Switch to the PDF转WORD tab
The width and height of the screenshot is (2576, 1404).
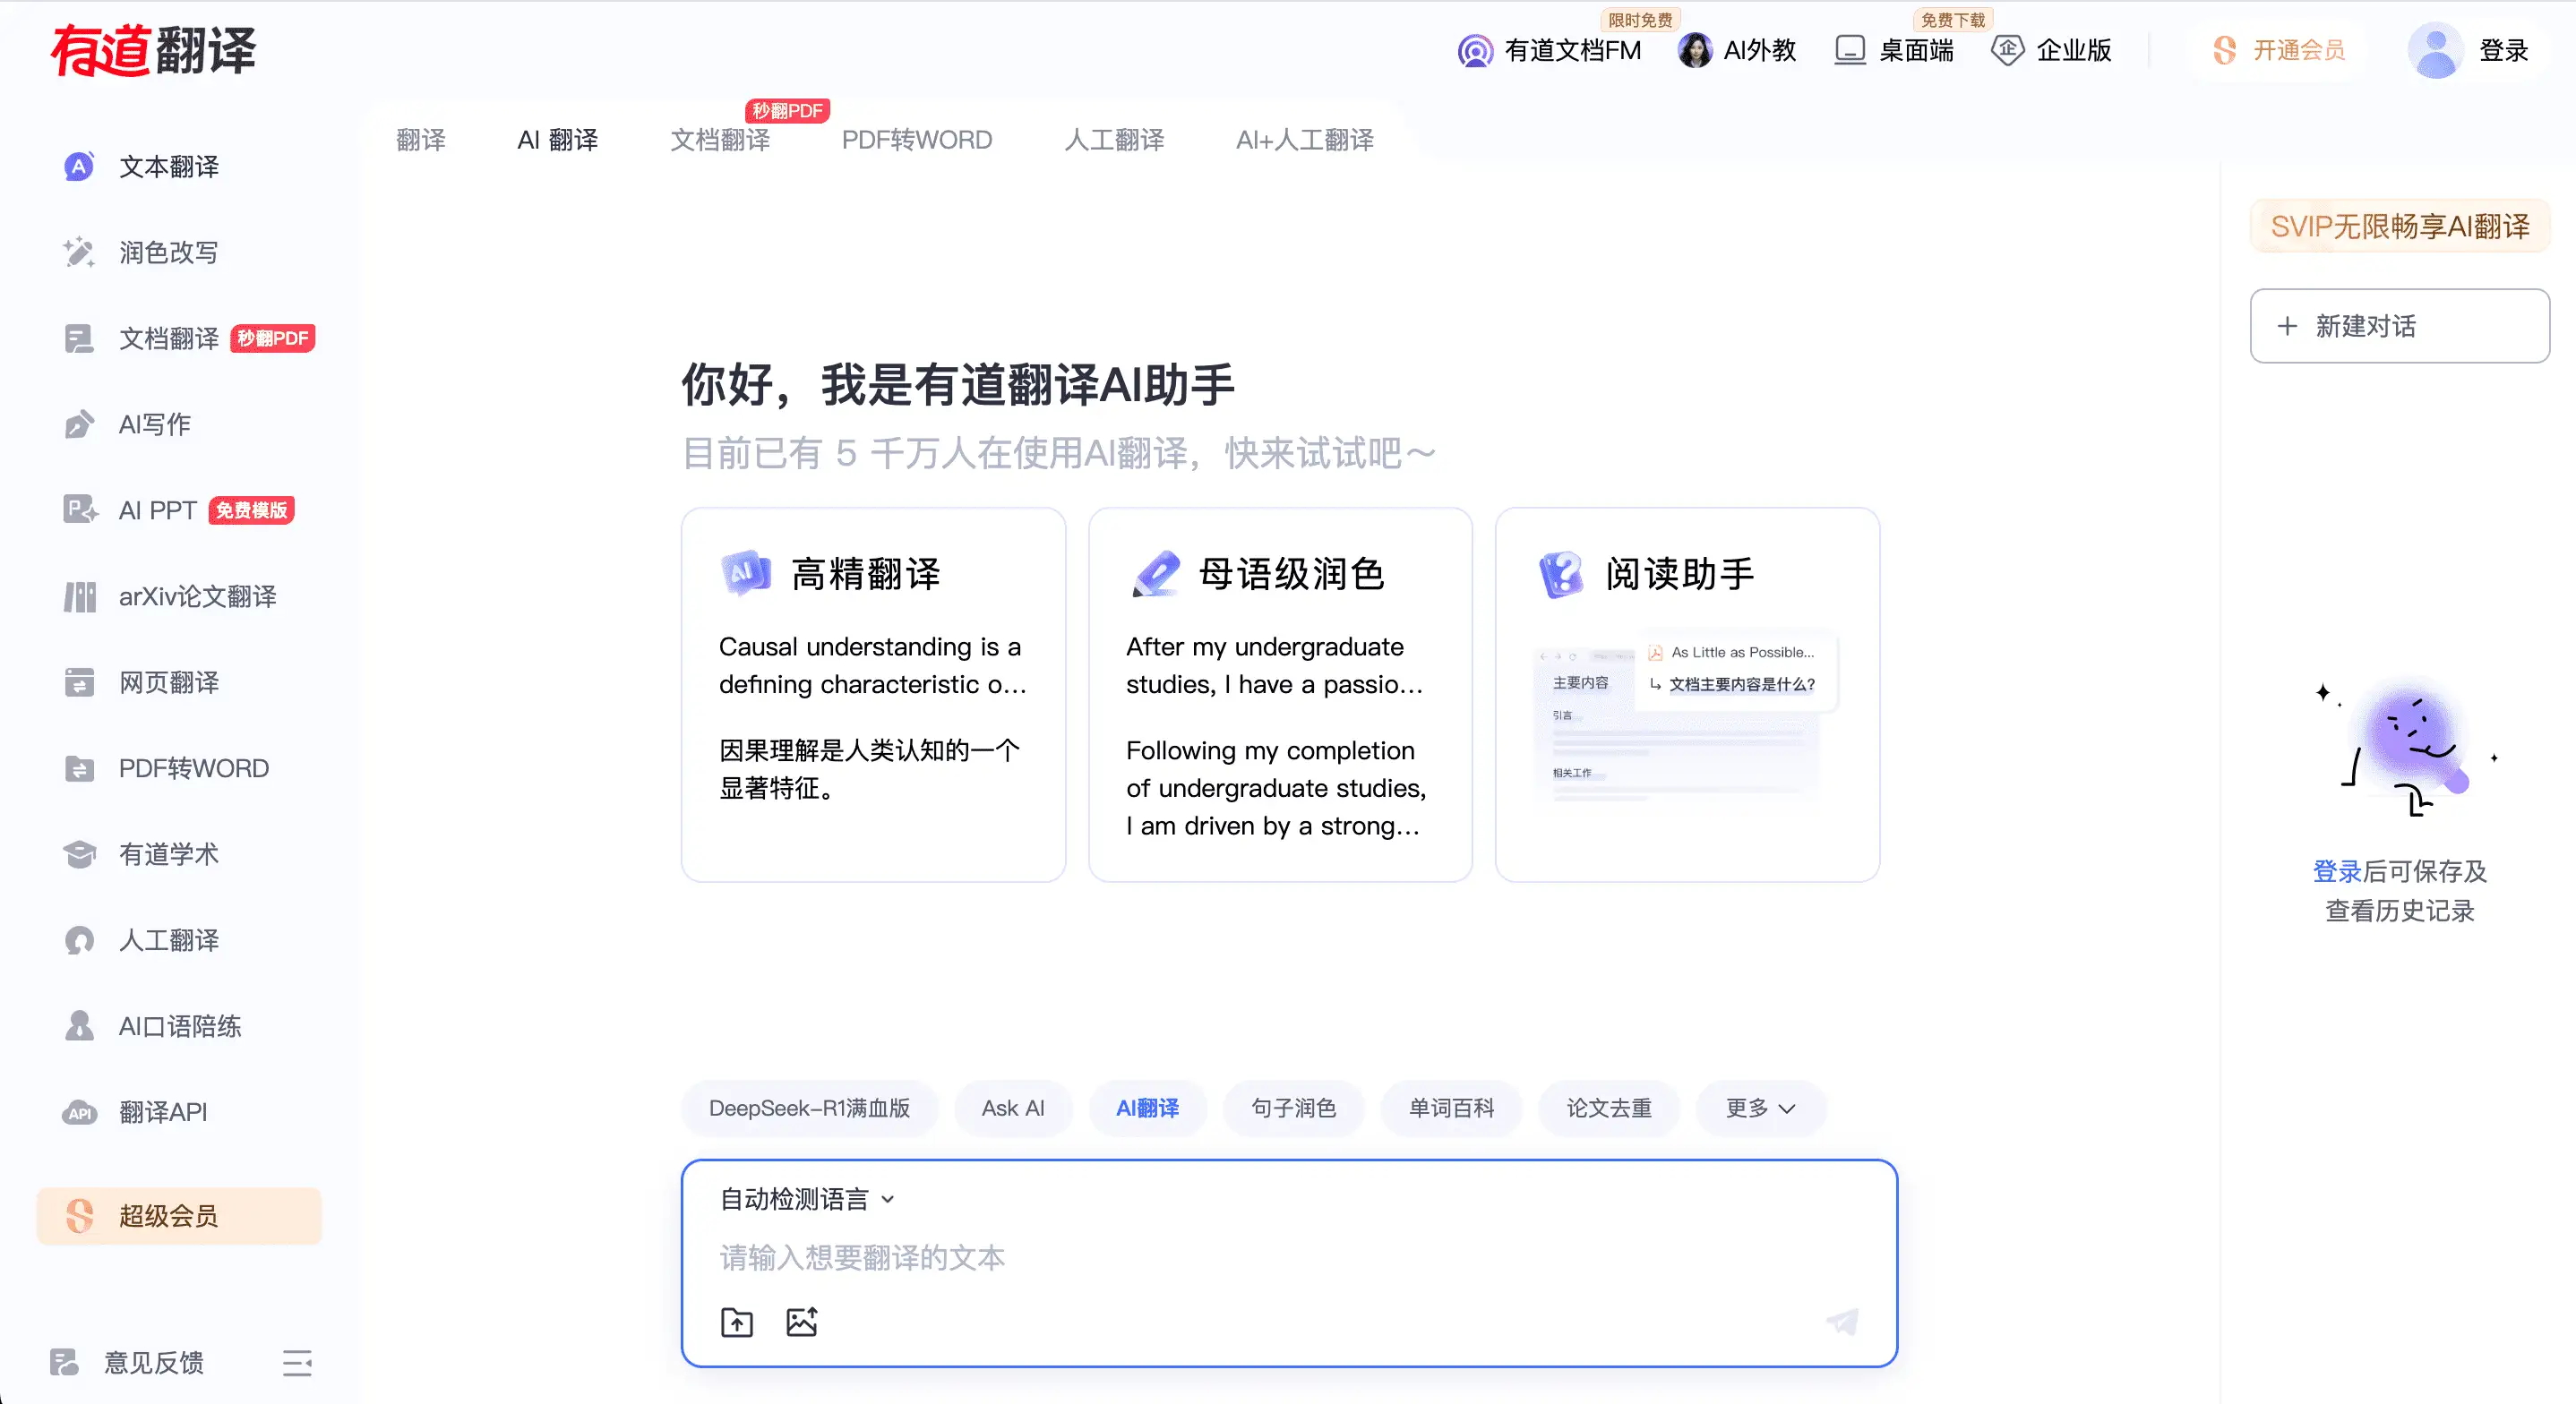(916, 140)
